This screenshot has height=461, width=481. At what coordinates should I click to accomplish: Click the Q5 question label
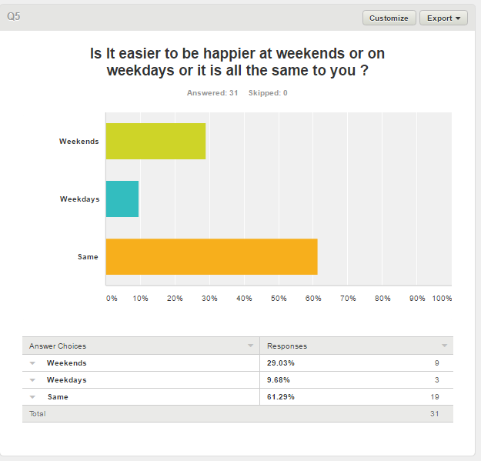tap(14, 16)
